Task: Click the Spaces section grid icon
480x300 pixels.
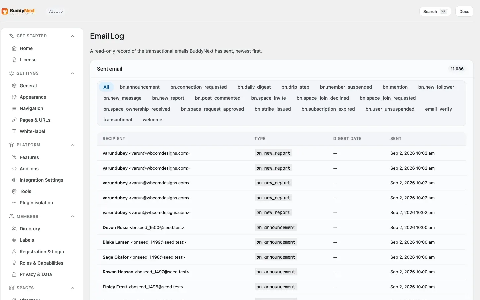Action: pos(11,288)
